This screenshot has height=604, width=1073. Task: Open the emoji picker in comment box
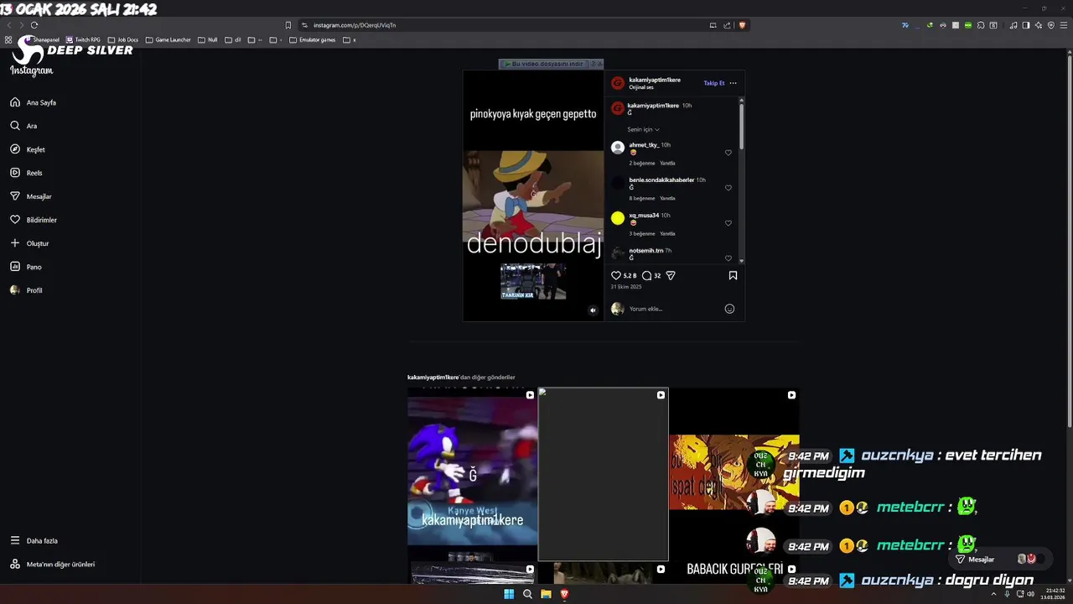coord(729,309)
